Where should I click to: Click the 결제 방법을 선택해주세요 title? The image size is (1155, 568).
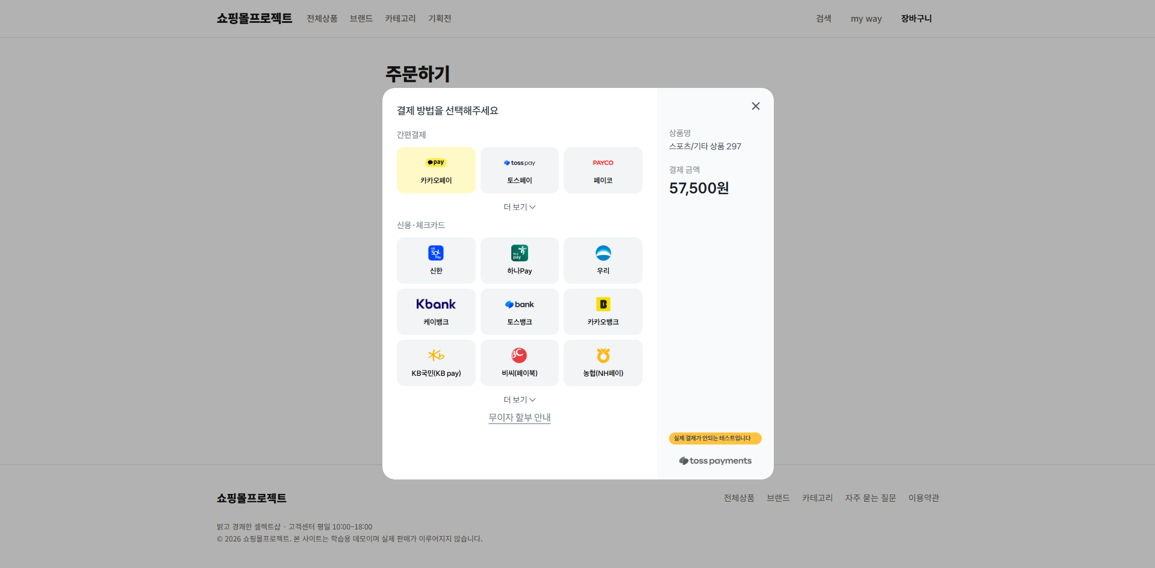pyautogui.click(x=447, y=111)
